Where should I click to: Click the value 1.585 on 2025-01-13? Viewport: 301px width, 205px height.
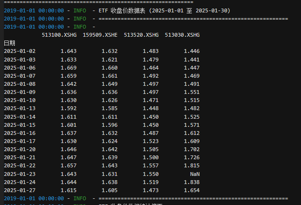coord(110,108)
